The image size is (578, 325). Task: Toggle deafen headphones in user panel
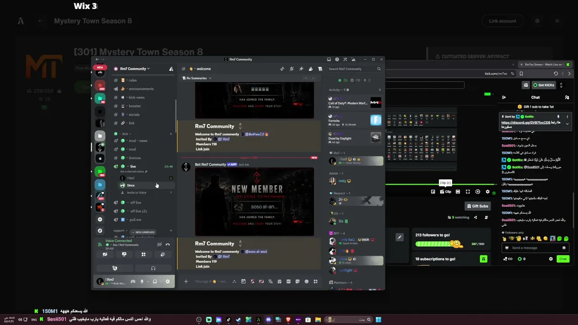tap(155, 282)
